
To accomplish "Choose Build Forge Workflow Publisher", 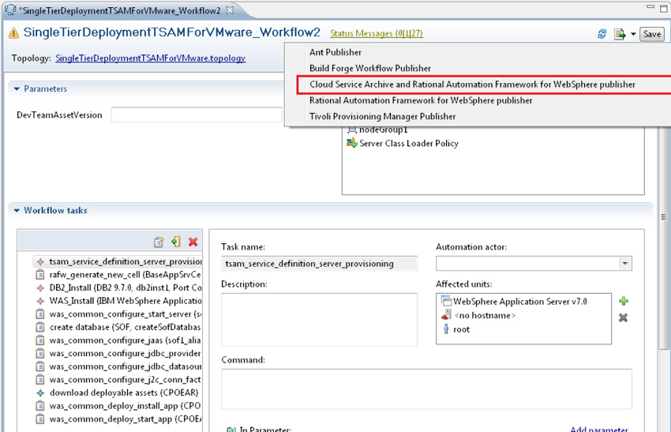I will (370, 69).
